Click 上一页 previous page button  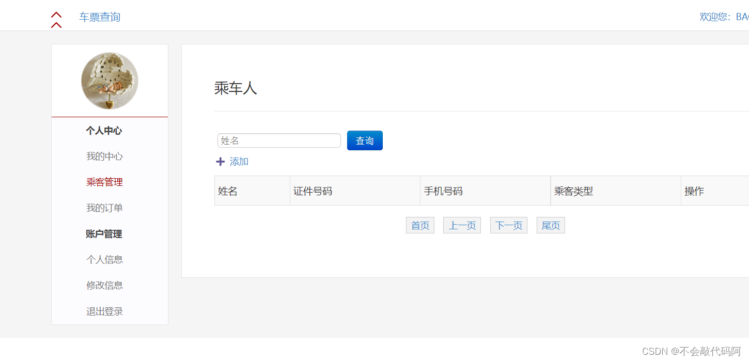[462, 225]
